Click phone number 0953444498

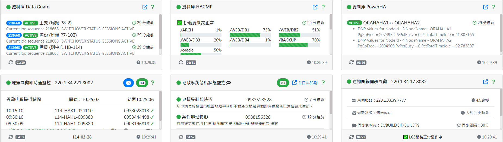[x=137, y=117]
